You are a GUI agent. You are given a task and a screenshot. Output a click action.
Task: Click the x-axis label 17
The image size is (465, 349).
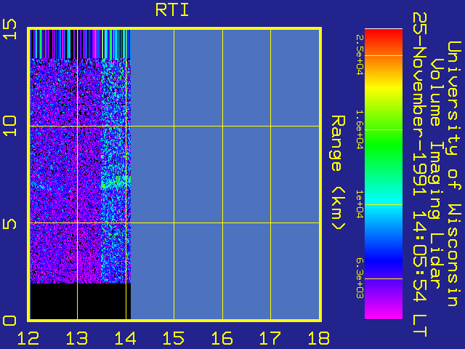(270, 338)
